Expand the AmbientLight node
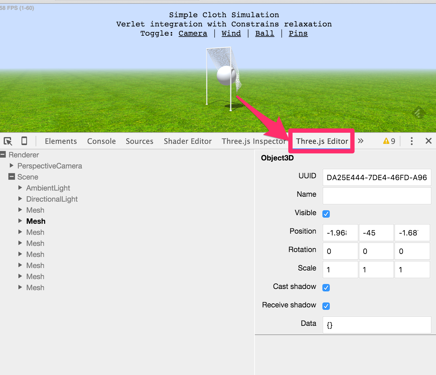 coord(20,187)
